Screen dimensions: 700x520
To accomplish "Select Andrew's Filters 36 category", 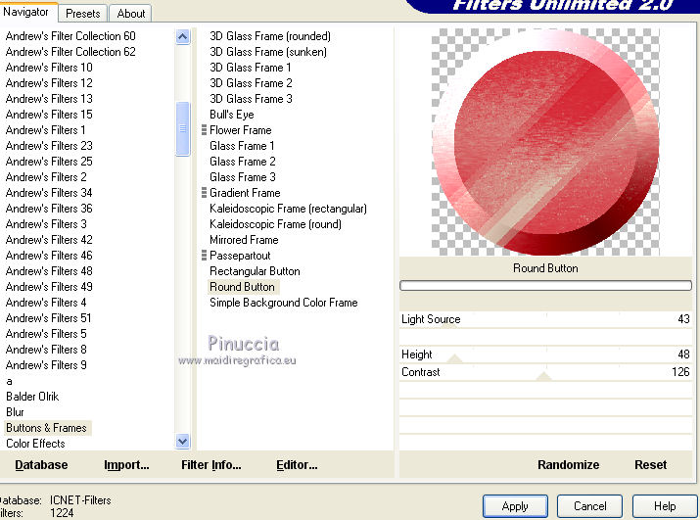I will (49, 209).
